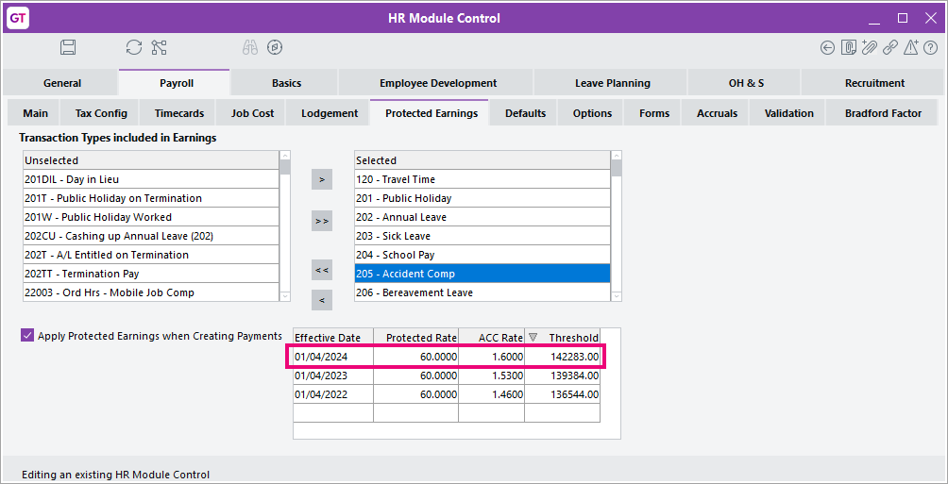Open the Leave Planning tab
The image size is (948, 484).
(x=612, y=83)
